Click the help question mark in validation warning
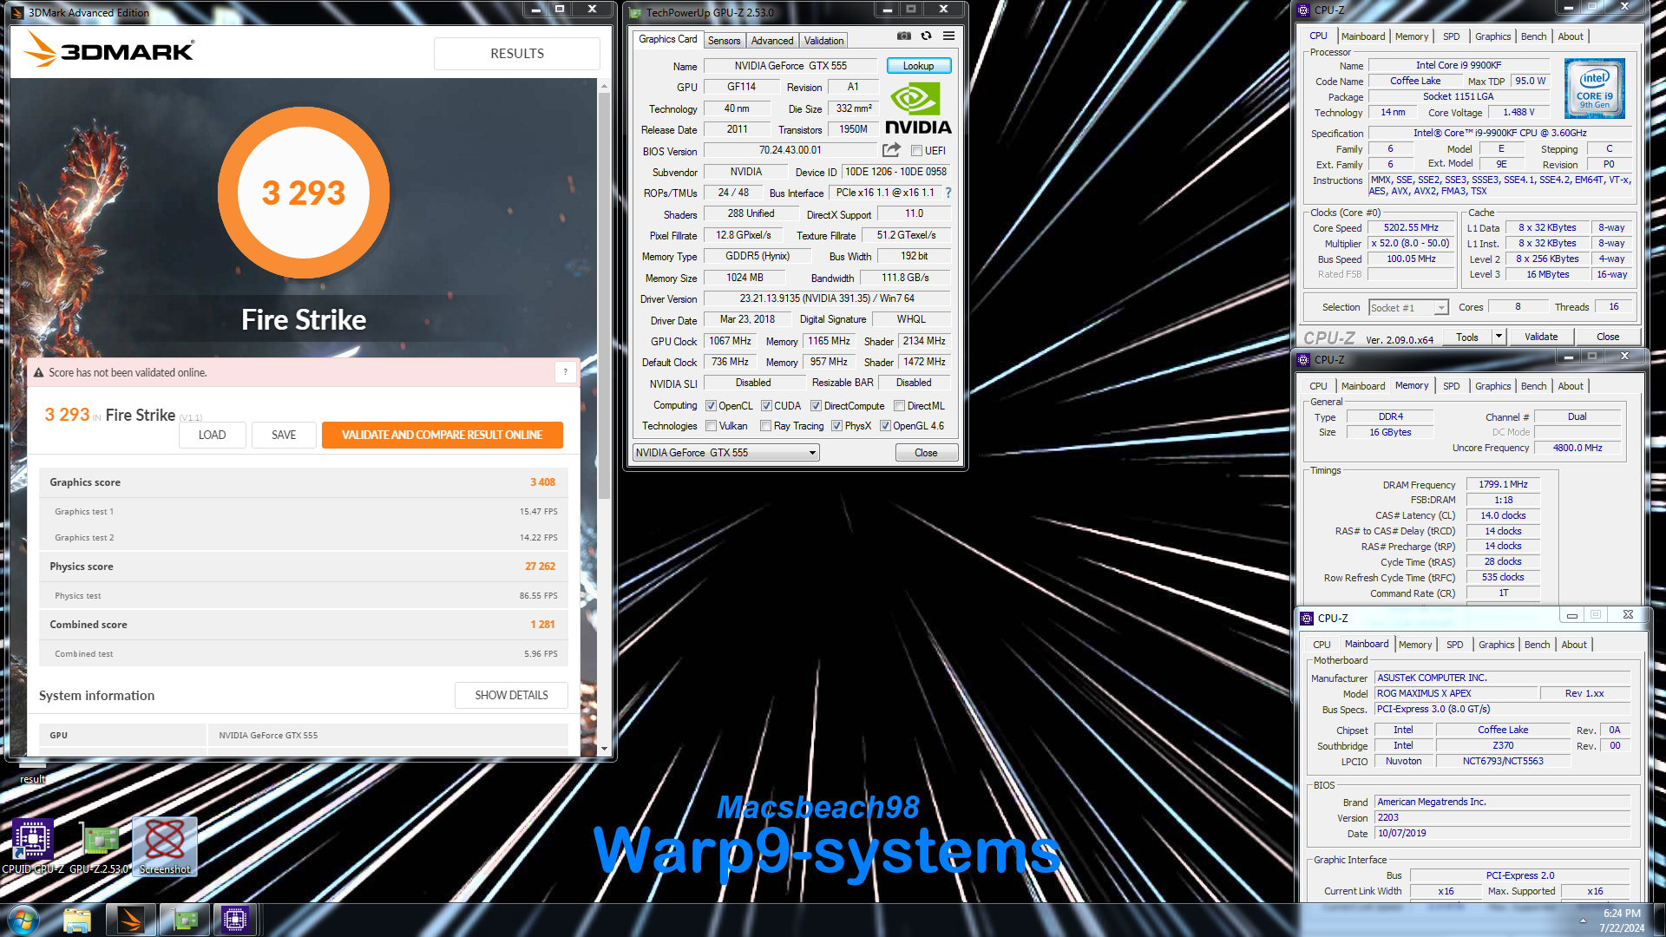The width and height of the screenshot is (1666, 937). [565, 372]
